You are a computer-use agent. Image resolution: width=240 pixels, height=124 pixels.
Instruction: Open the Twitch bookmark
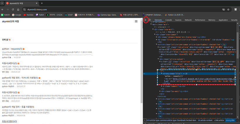tap(40, 15)
